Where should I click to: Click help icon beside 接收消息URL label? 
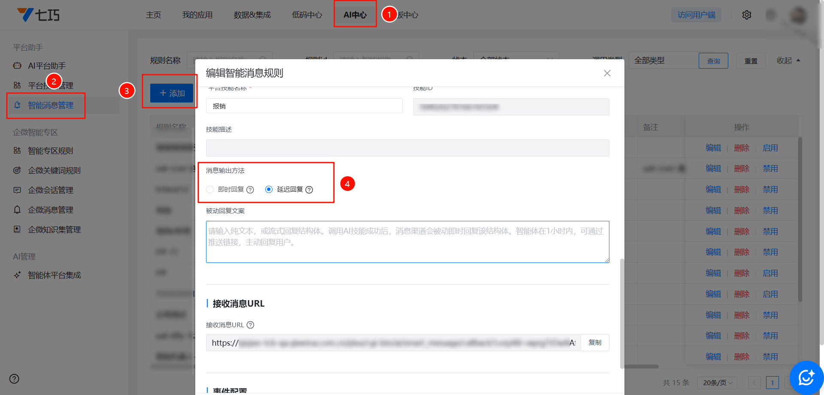click(x=251, y=325)
